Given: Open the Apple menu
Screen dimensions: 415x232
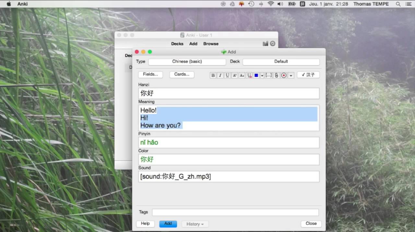Looking at the screenshot, I should coord(9,4).
